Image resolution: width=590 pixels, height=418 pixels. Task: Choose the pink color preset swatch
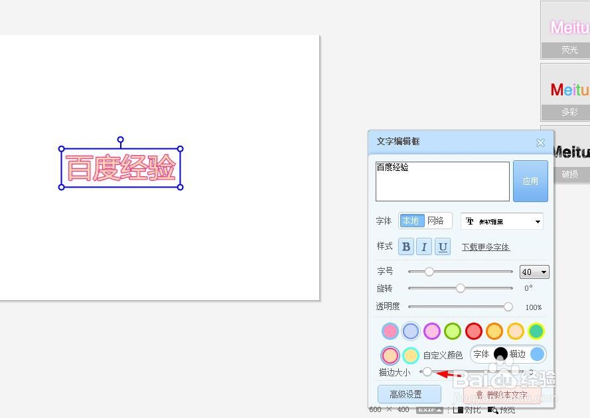pos(390,331)
